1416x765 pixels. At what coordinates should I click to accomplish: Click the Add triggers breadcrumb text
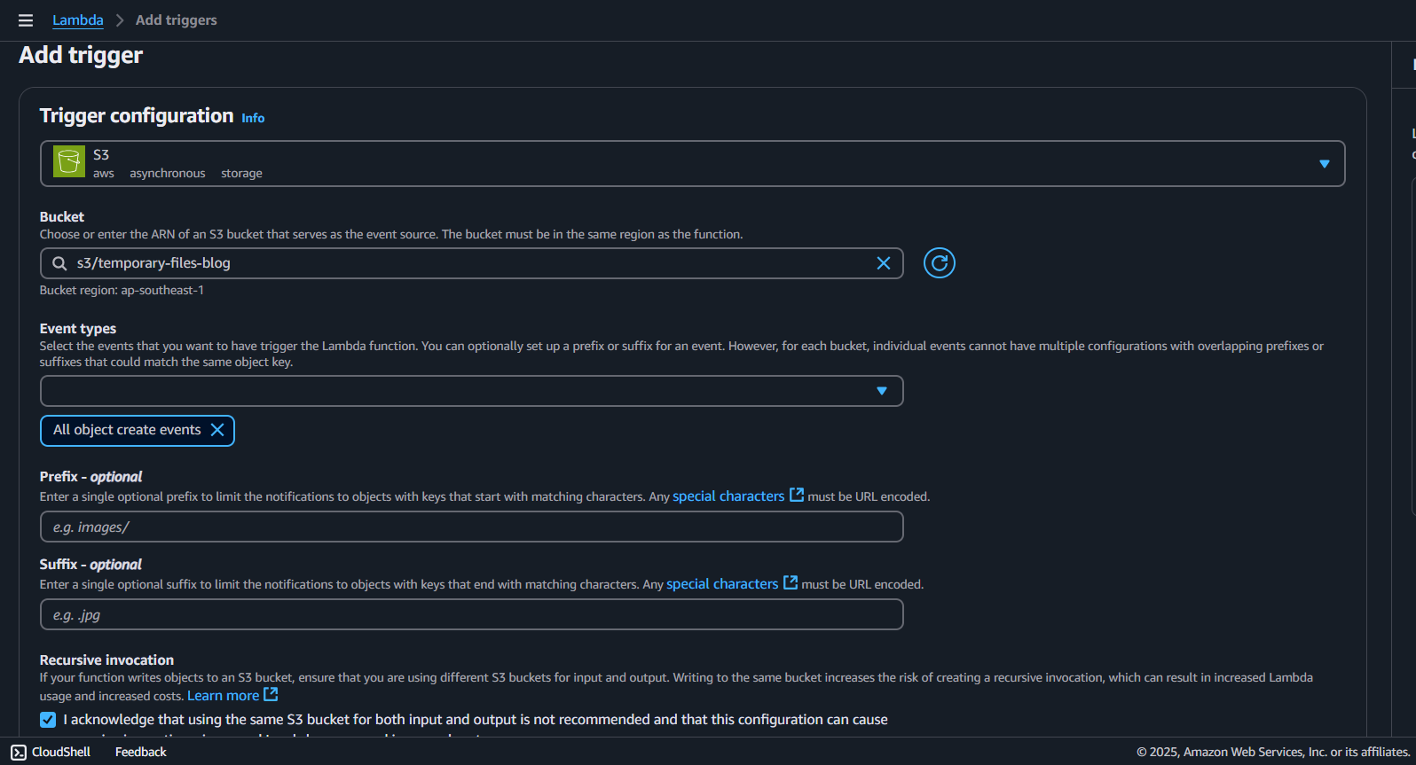(176, 20)
